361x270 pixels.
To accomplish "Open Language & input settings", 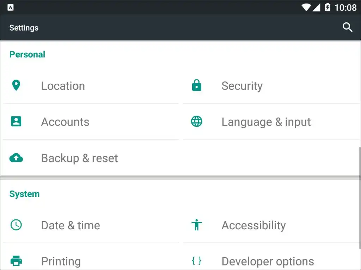I will point(266,122).
